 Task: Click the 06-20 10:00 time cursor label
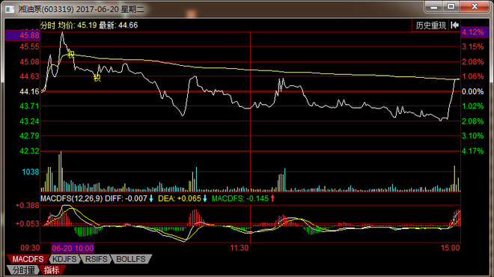pos(73,248)
